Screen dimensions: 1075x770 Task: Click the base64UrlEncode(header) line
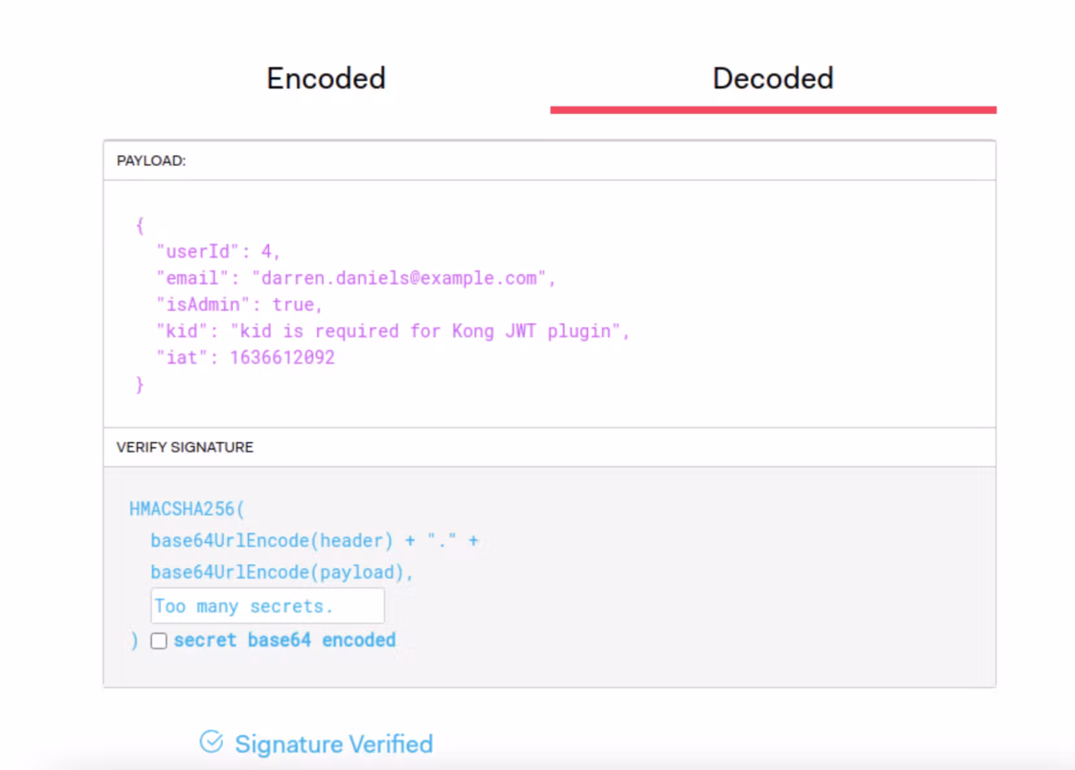(271, 541)
